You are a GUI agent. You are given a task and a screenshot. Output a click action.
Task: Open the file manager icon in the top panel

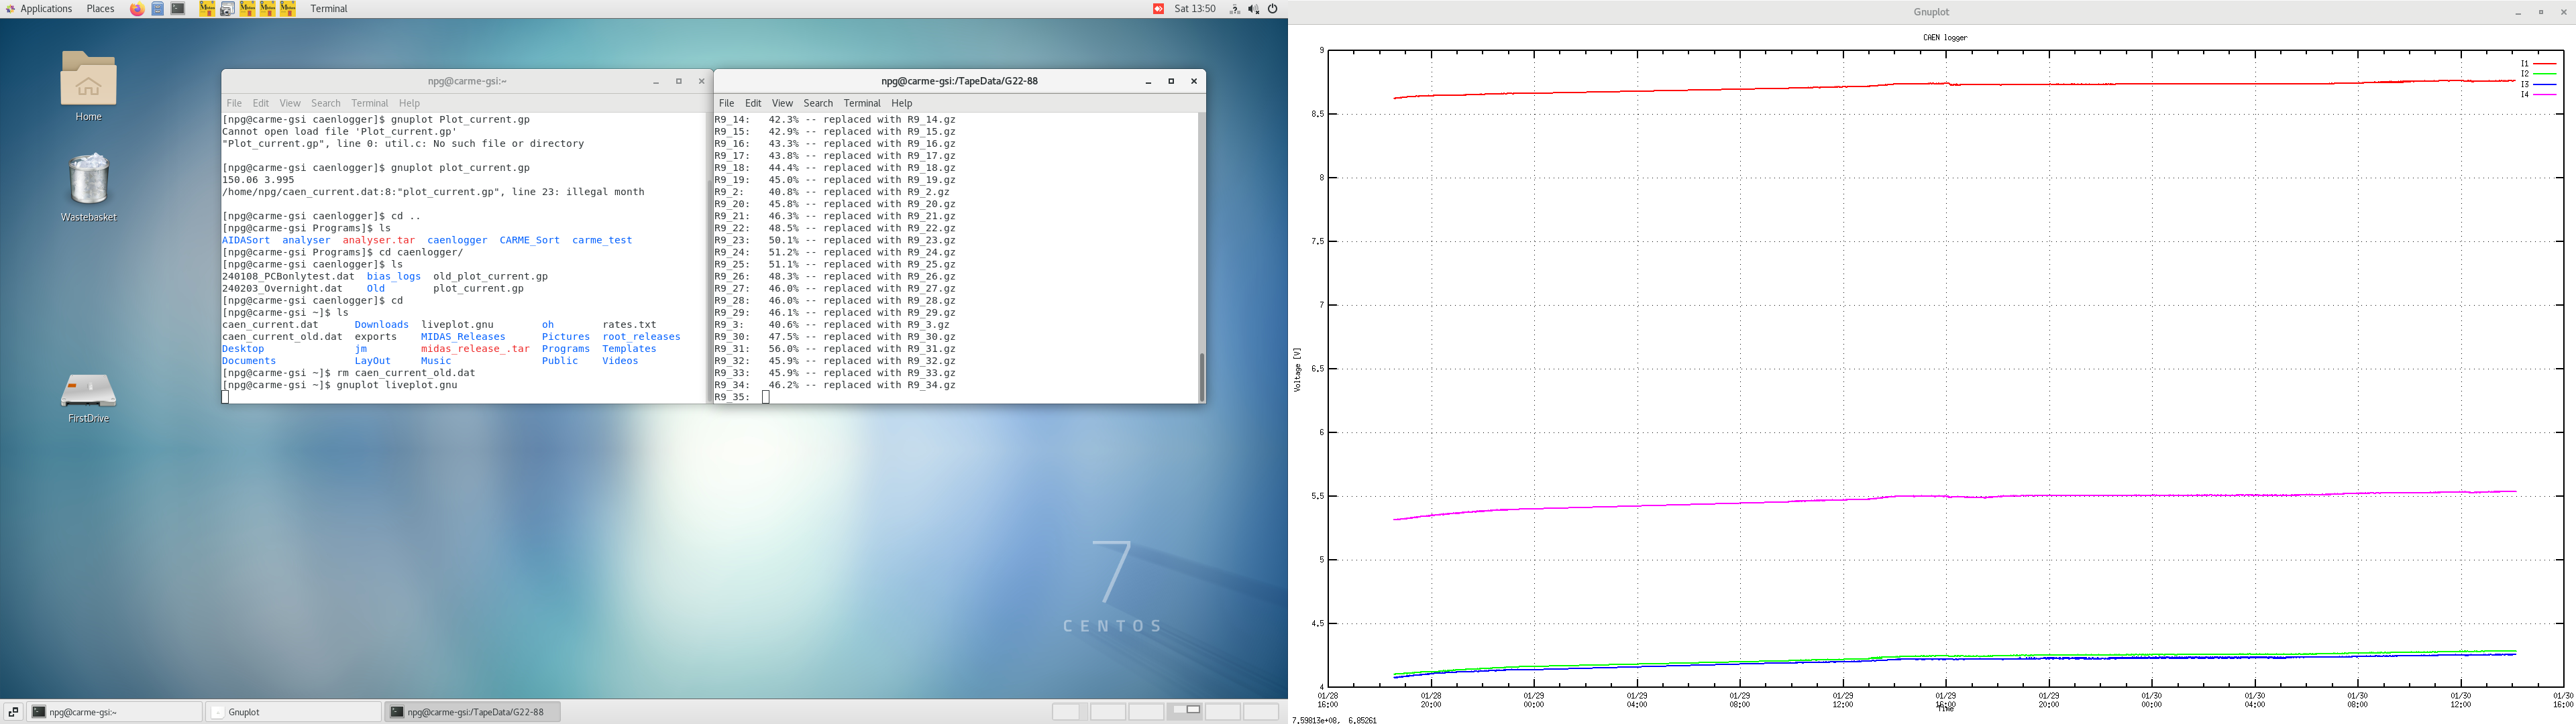click(x=158, y=9)
